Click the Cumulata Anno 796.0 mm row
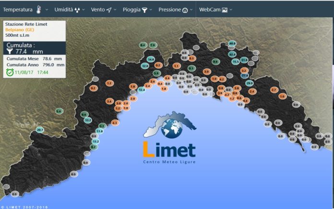The image size is (334, 209). [x=36, y=65]
